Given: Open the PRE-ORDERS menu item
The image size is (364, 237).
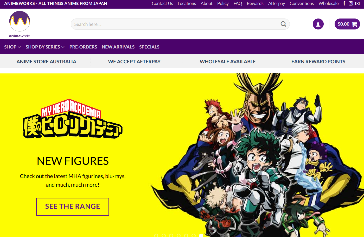Looking at the screenshot, I should click(83, 47).
